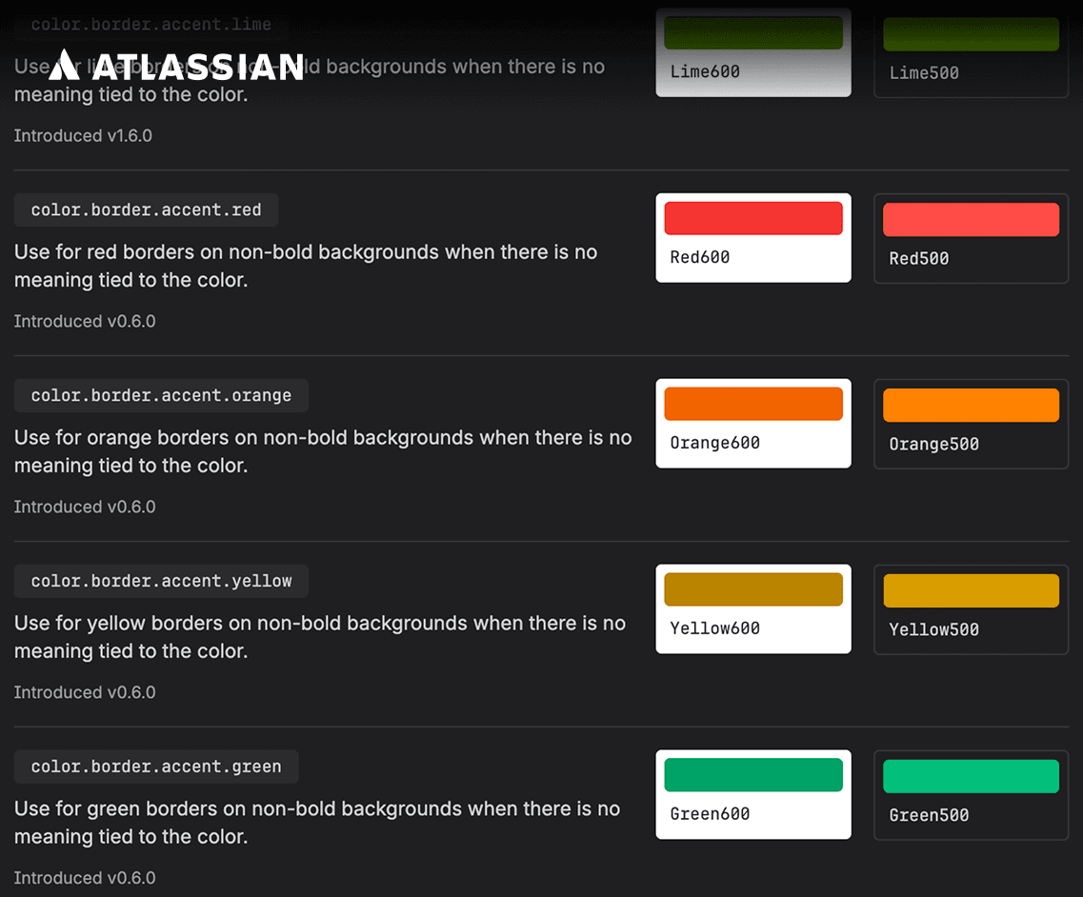This screenshot has height=897, width=1083.
Task: Select the Introduced v0.6.0 label under red token
Action: coord(85,321)
